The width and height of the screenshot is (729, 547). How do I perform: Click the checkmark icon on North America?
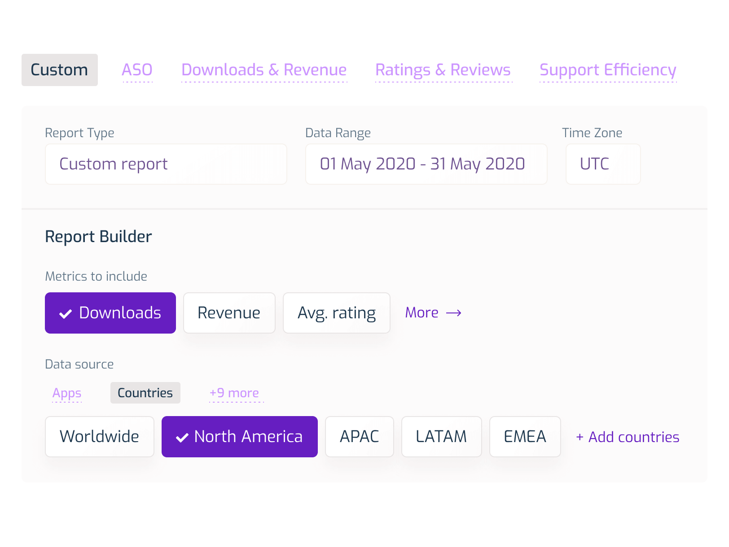click(181, 436)
